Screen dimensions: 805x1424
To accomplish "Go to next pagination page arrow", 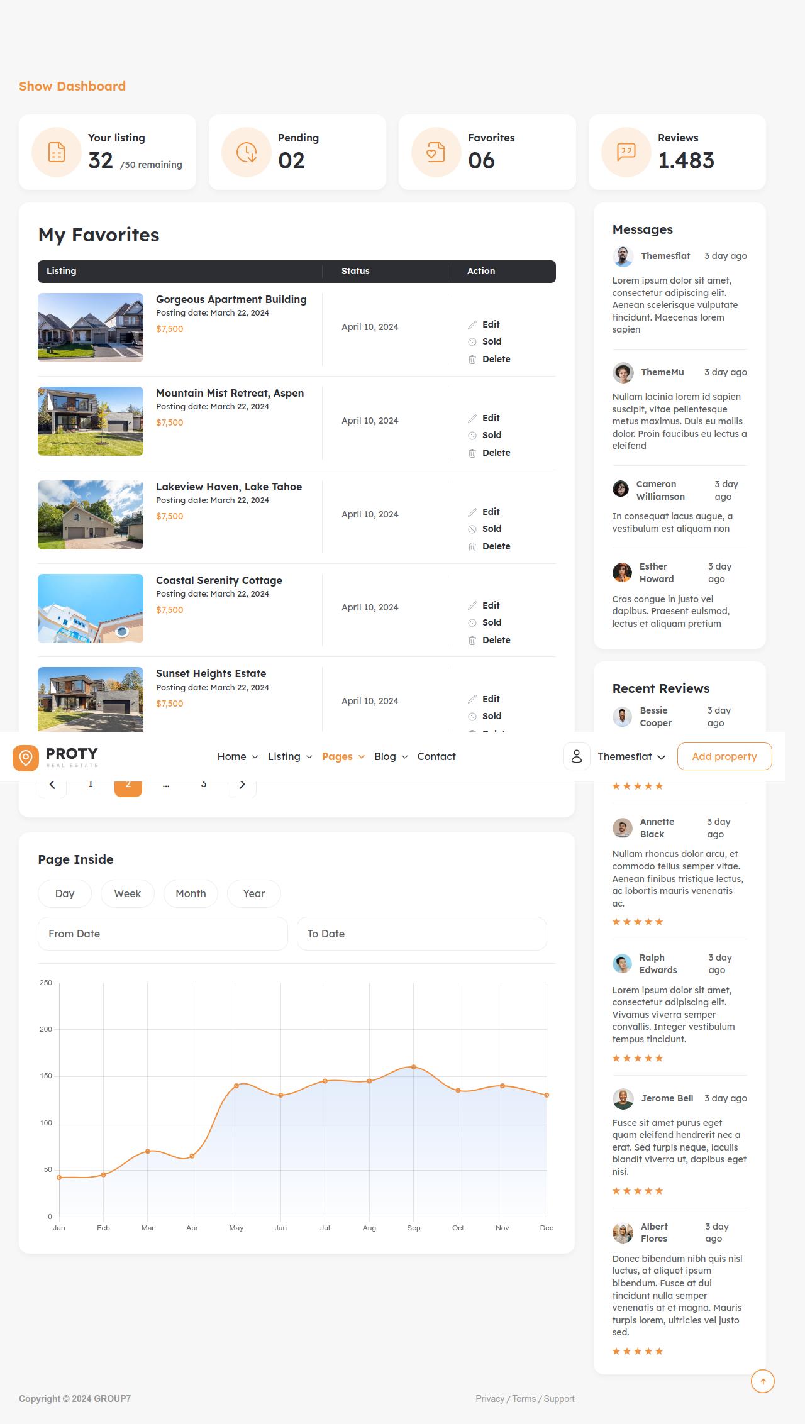I will pyautogui.click(x=242, y=785).
